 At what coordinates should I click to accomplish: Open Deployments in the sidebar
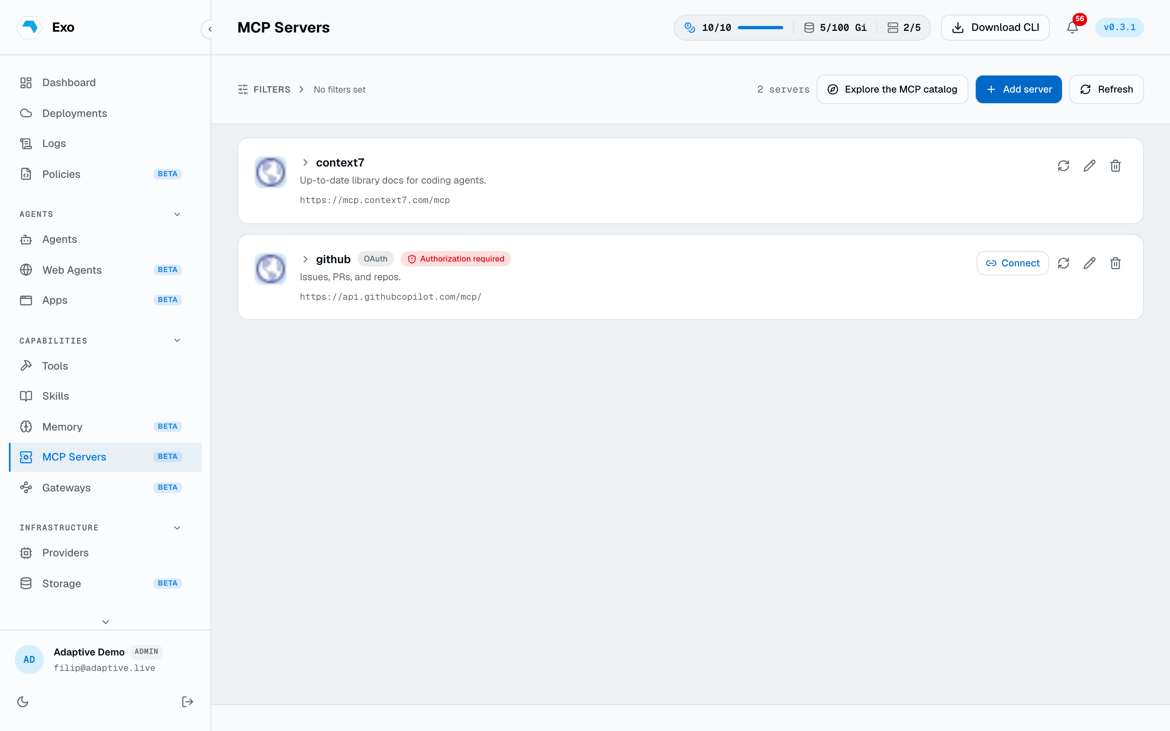click(x=105, y=113)
